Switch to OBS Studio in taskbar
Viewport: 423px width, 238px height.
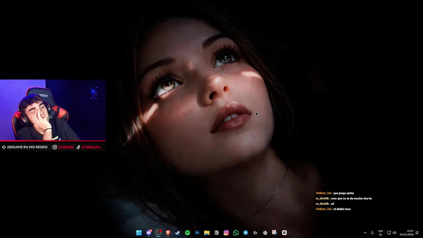coord(158,233)
